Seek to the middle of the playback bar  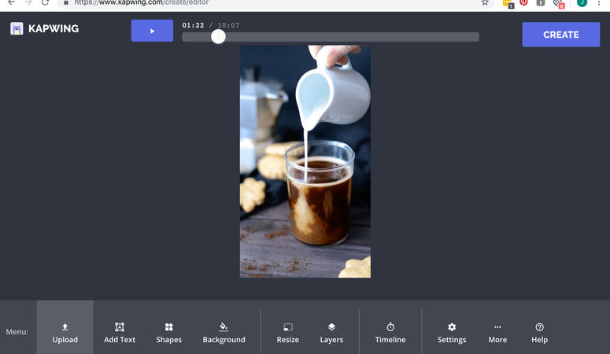pyautogui.click(x=331, y=37)
